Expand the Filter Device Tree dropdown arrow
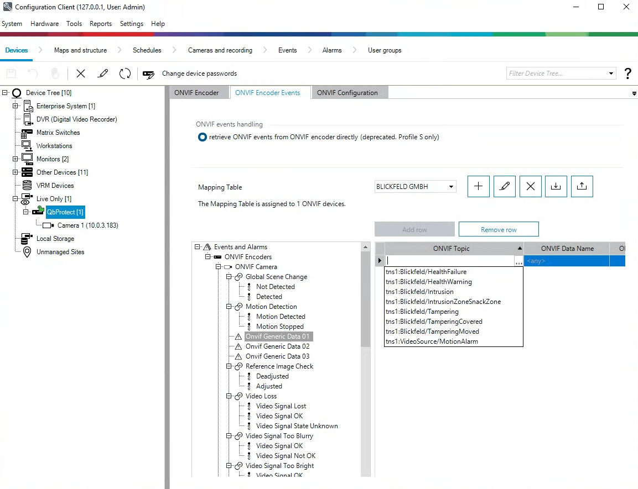This screenshot has width=638, height=489. click(611, 73)
